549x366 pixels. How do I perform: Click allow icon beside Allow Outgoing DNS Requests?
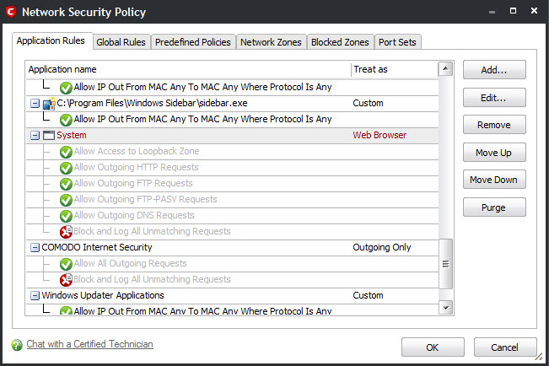click(x=66, y=216)
